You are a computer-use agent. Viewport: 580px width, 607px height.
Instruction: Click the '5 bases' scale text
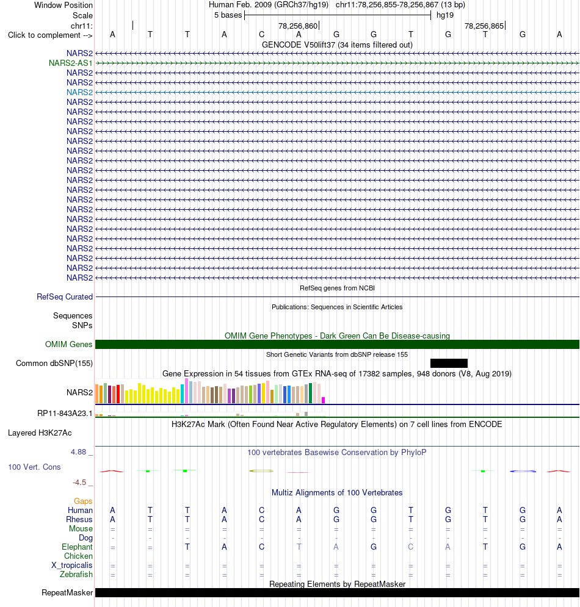[x=228, y=15]
